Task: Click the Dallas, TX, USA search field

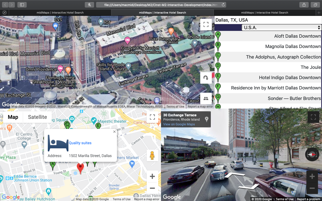Action: click(x=268, y=20)
